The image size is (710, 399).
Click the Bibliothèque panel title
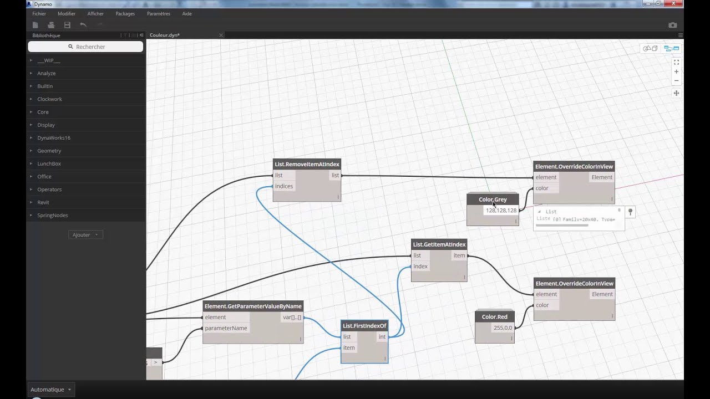click(x=46, y=35)
